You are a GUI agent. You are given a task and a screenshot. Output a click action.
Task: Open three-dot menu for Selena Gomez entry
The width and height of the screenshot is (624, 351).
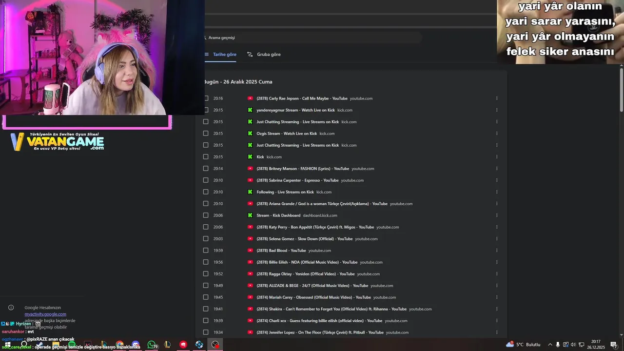pyautogui.click(x=497, y=239)
